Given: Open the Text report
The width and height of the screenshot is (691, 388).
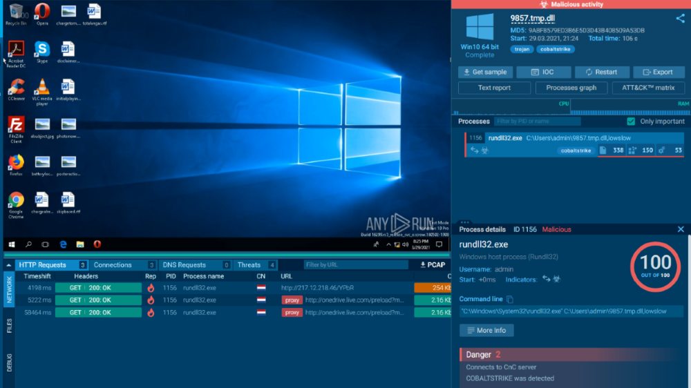Looking at the screenshot, I should (x=494, y=88).
